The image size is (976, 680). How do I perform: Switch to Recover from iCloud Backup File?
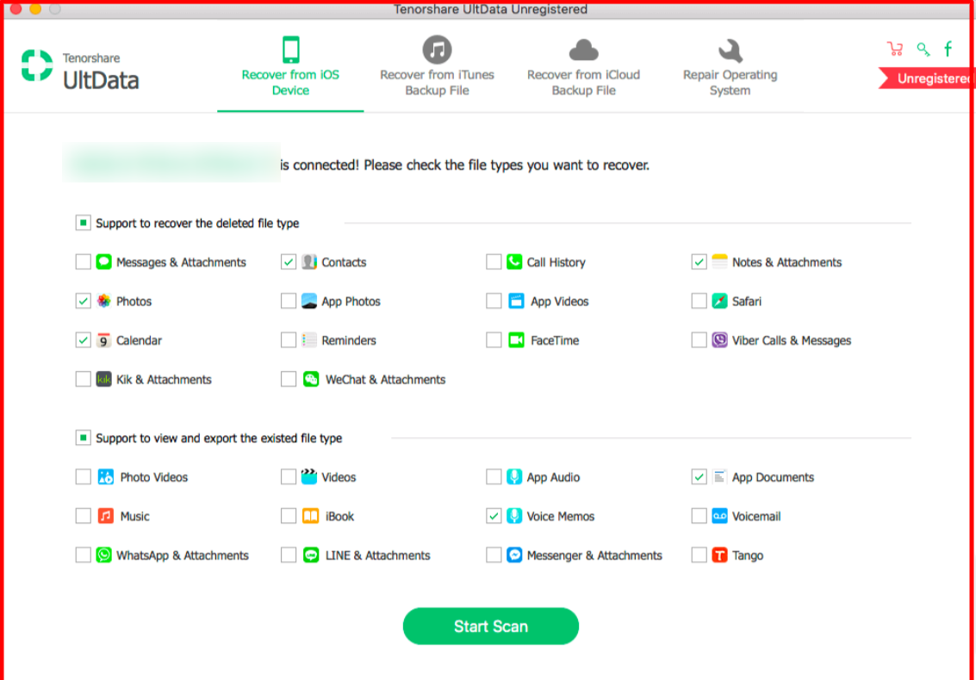point(584,66)
